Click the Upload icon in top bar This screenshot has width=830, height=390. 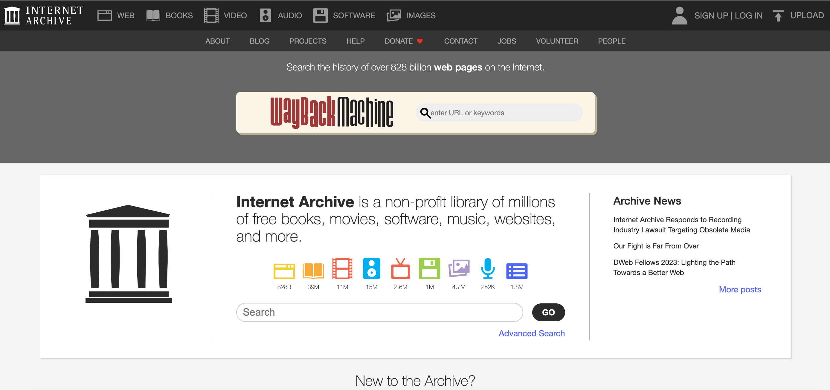[779, 15]
